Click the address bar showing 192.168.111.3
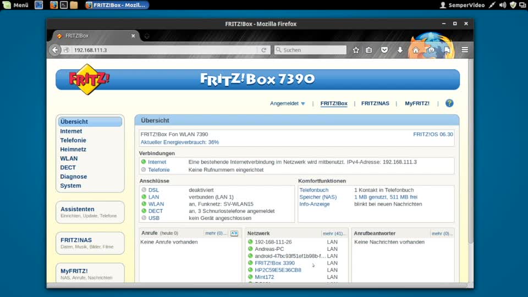Screen dimensions: 528x297 tap(165, 50)
